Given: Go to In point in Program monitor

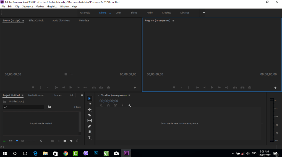Looking at the screenshot, I should point(198,88).
